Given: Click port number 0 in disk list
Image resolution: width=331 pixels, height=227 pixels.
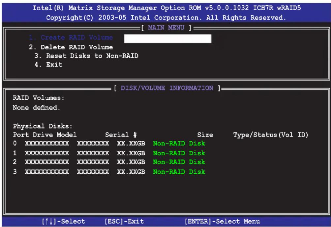Looking at the screenshot, I should (15, 143).
